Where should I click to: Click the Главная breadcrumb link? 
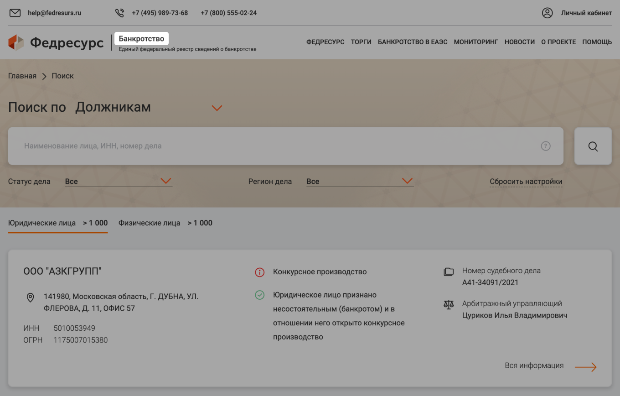pos(22,76)
